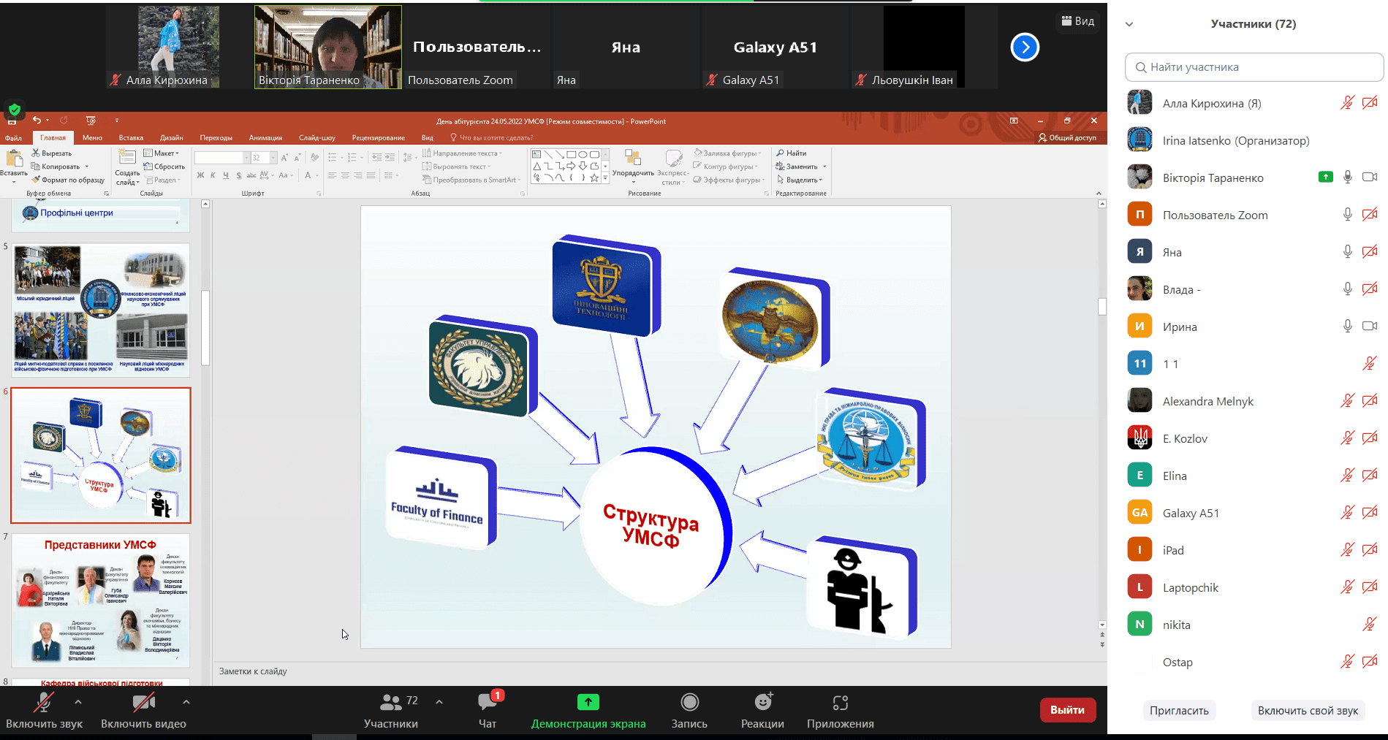Select slide 7 Представники УМСФ thumbnail
1388x740 pixels.
pos(101,600)
